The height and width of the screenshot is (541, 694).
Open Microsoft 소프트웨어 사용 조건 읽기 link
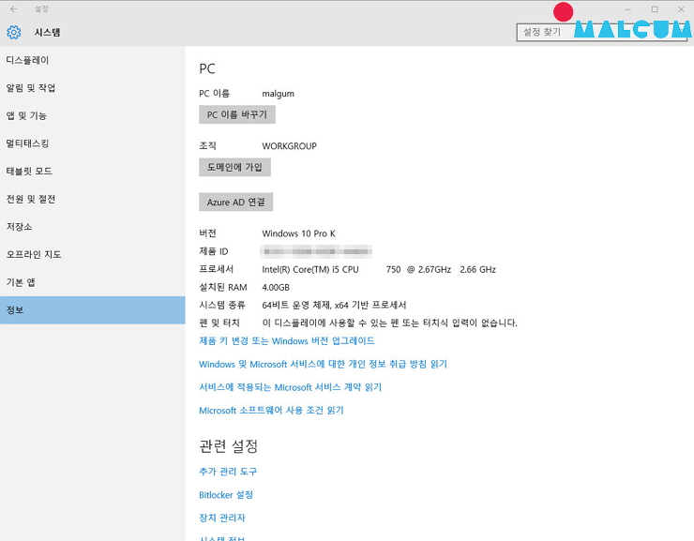271,411
